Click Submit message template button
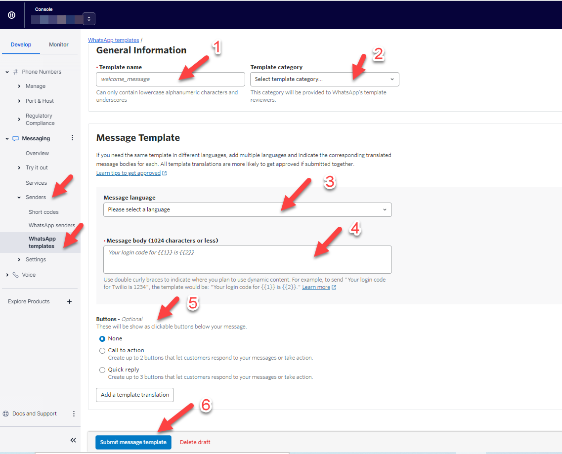 [133, 442]
